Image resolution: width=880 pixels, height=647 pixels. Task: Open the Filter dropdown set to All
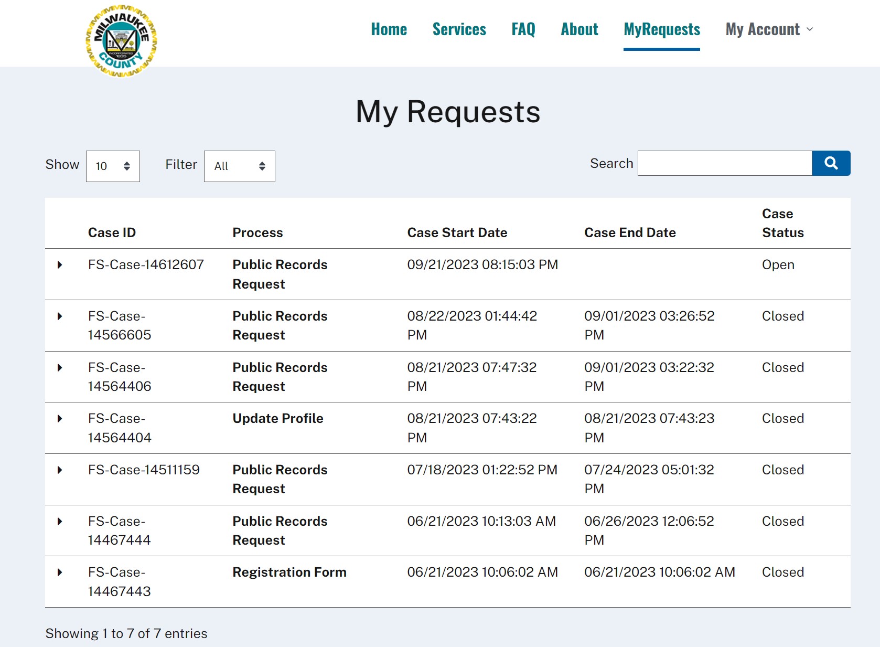239,166
